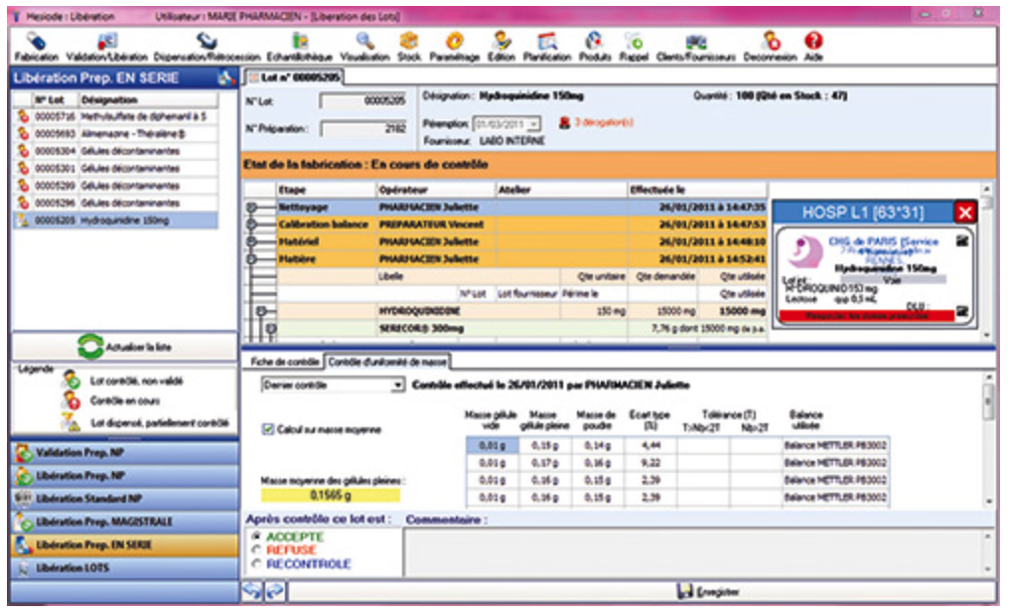Expand the Nettoyage step tree node
This screenshot has width=1011, height=616.
(254, 208)
